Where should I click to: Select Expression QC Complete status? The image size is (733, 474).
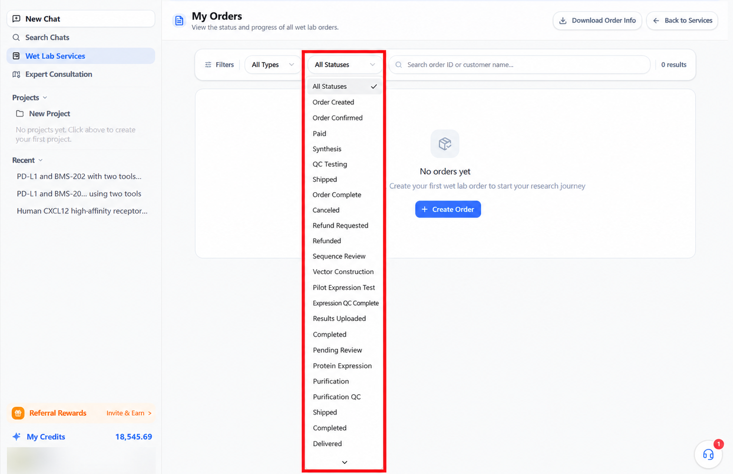click(x=344, y=303)
